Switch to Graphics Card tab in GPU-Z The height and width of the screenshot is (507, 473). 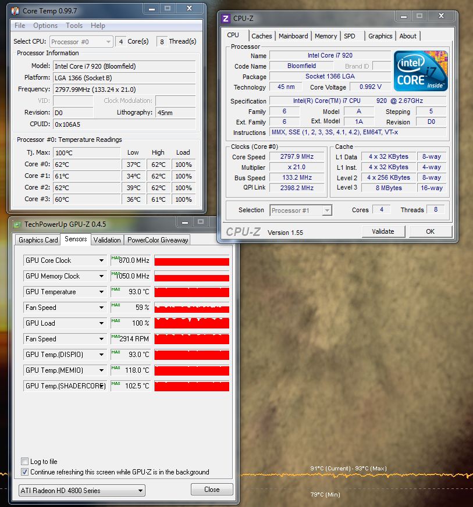38,240
